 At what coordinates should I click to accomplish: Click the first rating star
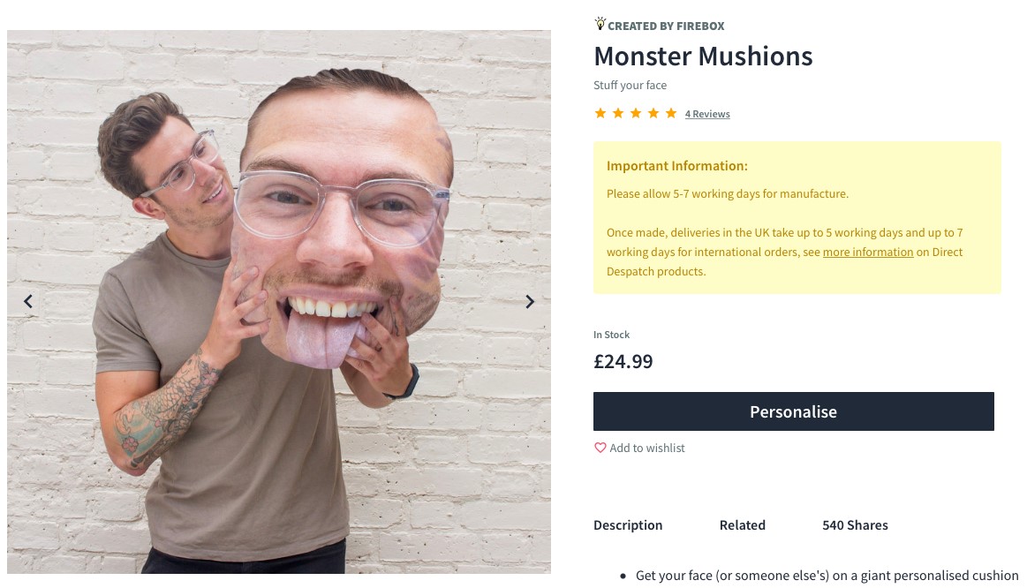pyautogui.click(x=600, y=113)
